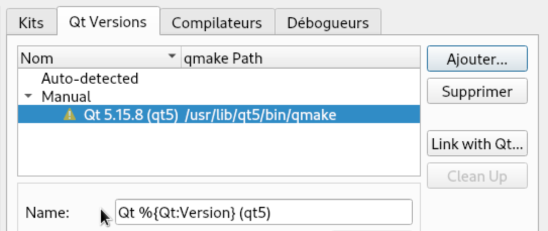Select the Manual category label
Screen dimensions: 548x231
tap(66, 96)
